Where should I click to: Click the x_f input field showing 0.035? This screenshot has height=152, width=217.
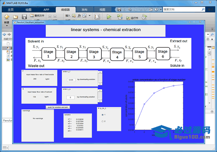point(71,80)
